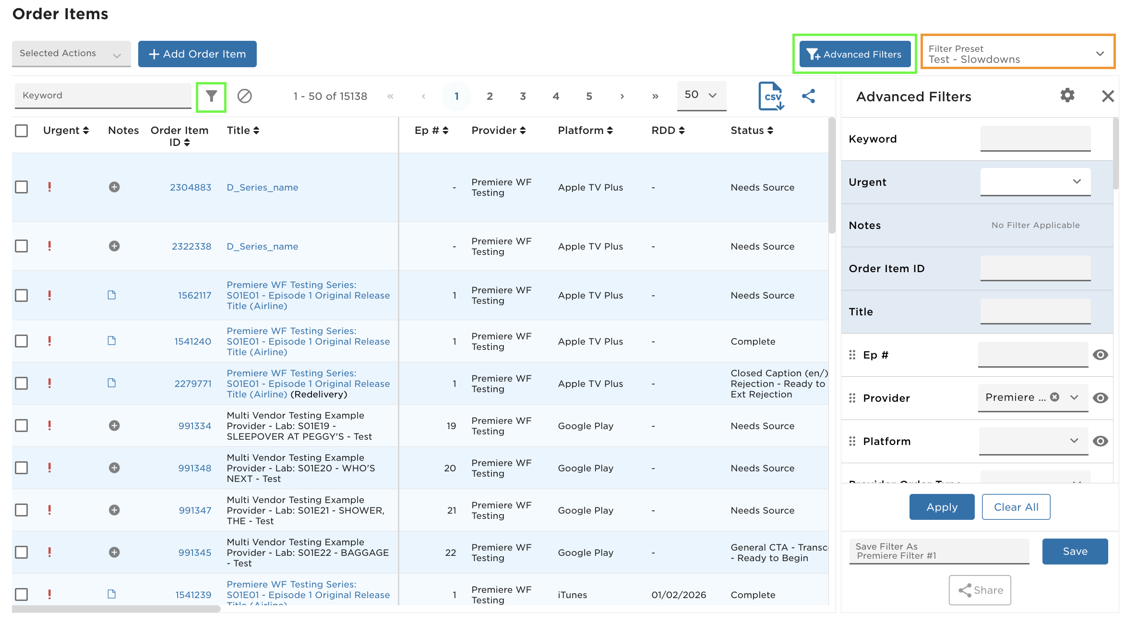Go to page 5
This screenshot has width=1125, height=624.
coord(589,96)
